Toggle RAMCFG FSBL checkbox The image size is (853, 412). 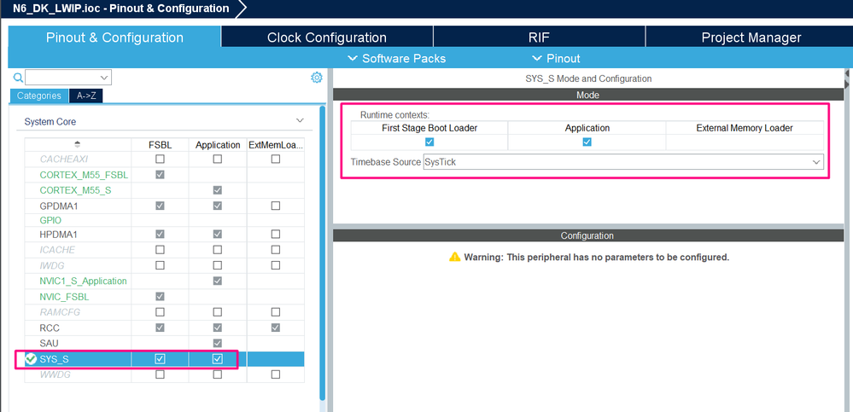click(x=160, y=312)
